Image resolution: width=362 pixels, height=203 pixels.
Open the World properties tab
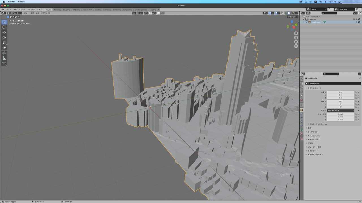pos(301,100)
